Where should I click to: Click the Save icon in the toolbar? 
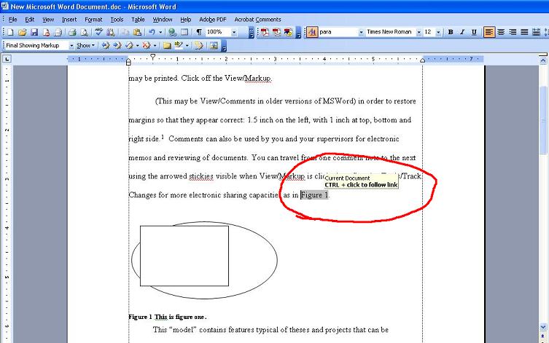coord(34,32)
